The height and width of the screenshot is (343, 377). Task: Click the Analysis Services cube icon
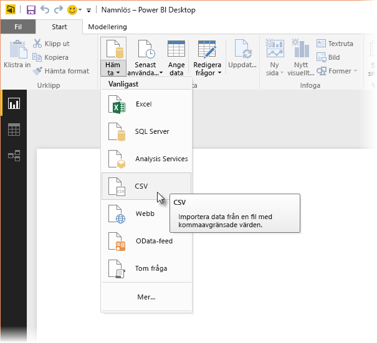(x=117, y=159)
